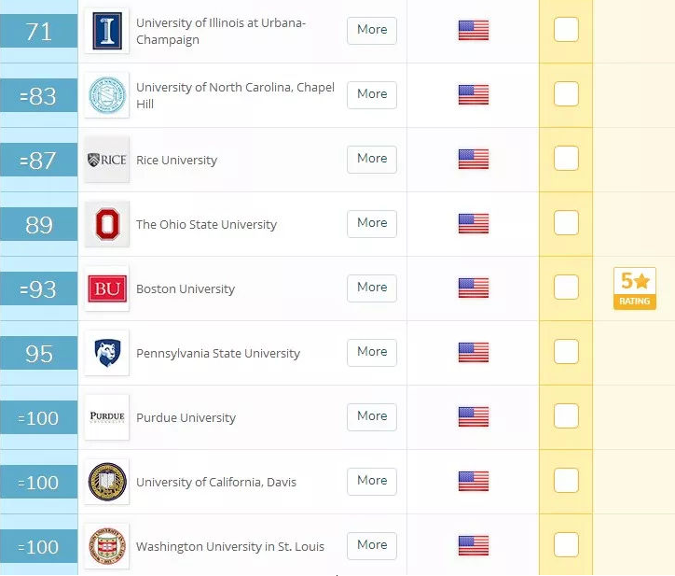Open the Rice University logo thumbnail
The width and height of the screenshot is (675, 576).
point(107,160)
